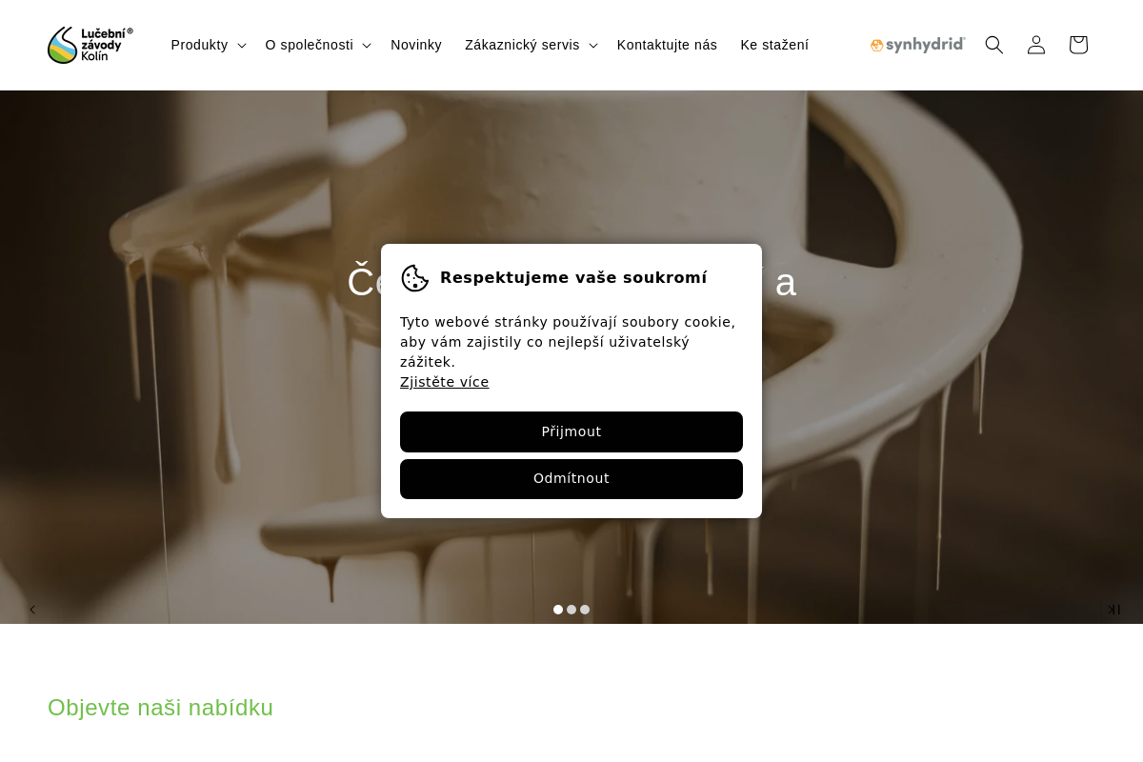Open the Kontaktujte nás menu item
1143x762 pixels.
[667, 45]
